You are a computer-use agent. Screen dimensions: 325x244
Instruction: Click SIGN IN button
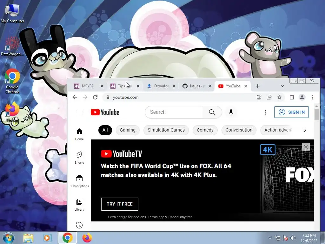tap(291, 112)
